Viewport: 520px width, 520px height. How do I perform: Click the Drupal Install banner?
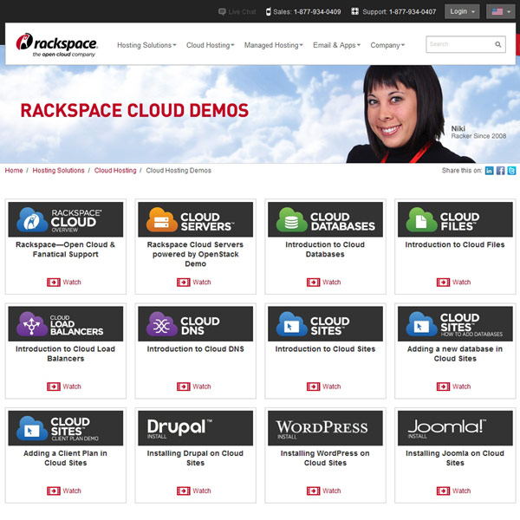195,428
